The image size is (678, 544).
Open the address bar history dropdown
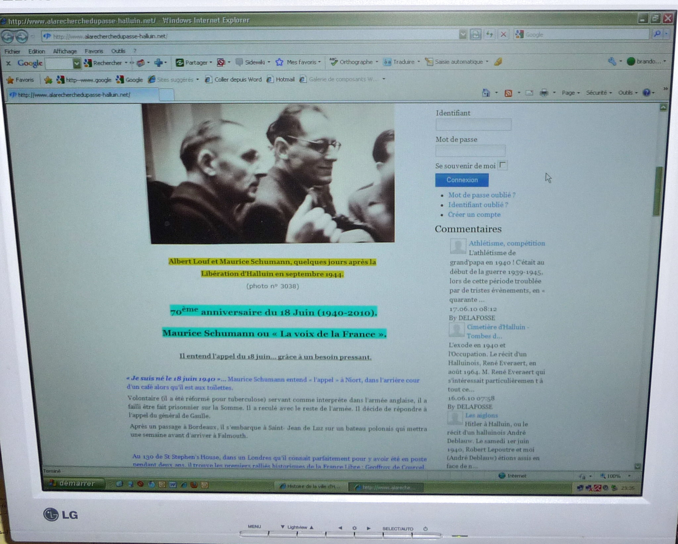click(463, 34)
